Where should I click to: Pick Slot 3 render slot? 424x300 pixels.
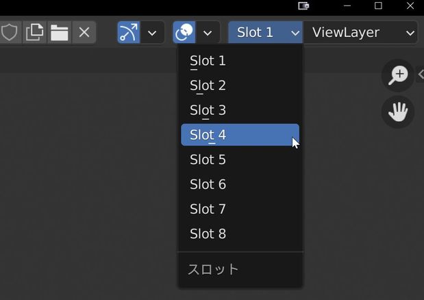[x=240, y=110]
